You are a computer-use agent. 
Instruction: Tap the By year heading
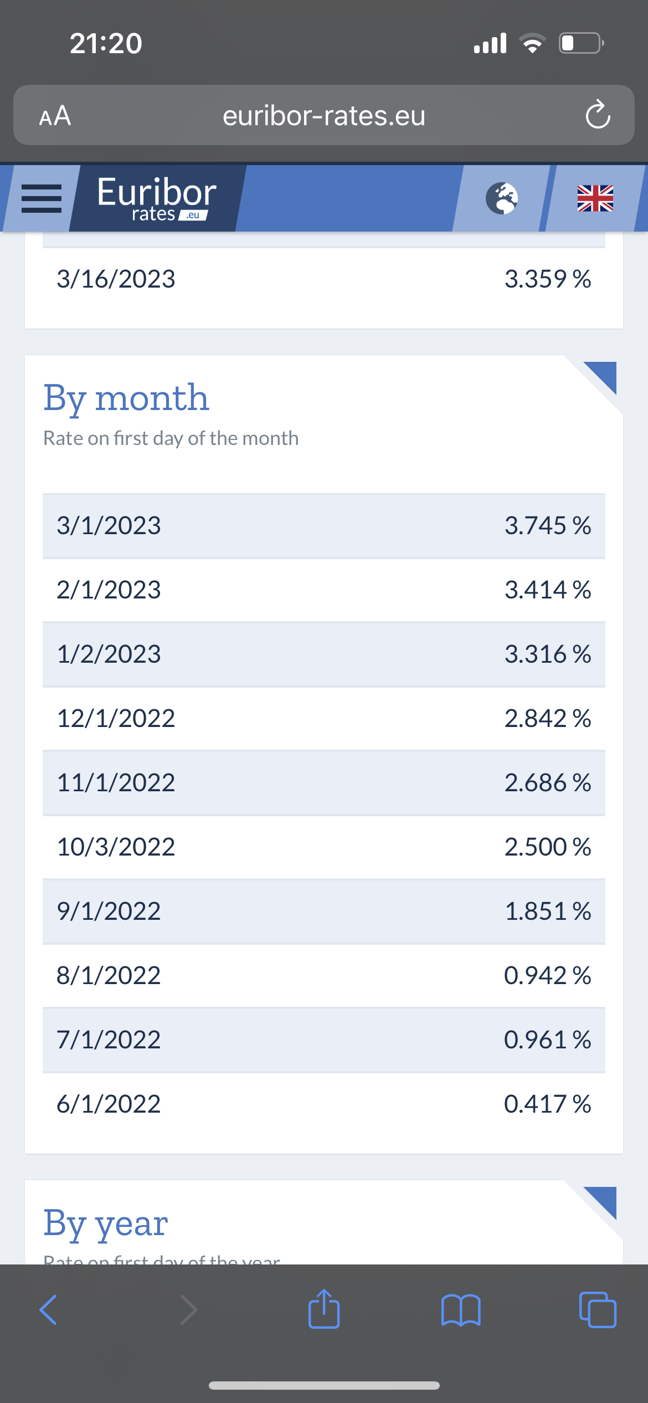point(106,1223)
